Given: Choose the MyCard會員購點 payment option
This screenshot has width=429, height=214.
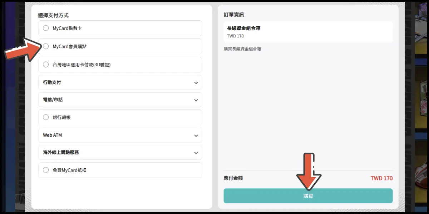Looking at the screenshot, I should pos(46,46).
